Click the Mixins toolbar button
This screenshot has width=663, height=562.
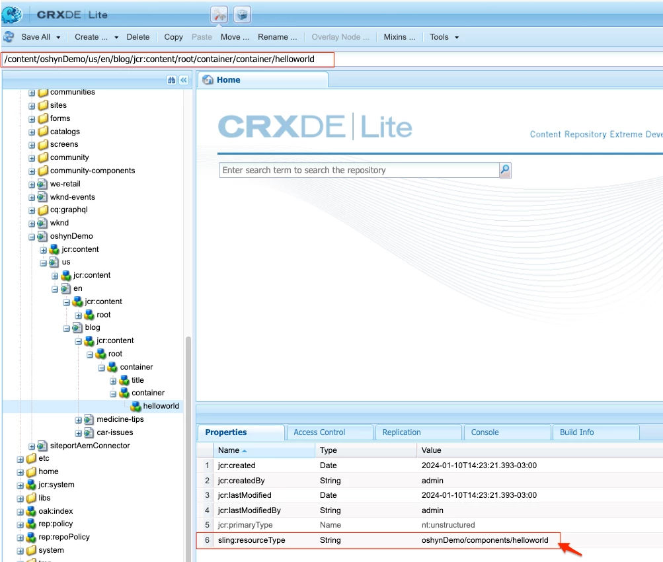(x=399, y=37)
